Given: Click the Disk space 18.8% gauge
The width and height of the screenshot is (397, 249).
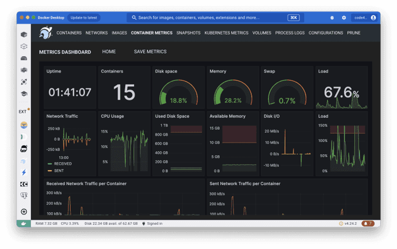Looking at the screenshot, I should pos(179,92).
